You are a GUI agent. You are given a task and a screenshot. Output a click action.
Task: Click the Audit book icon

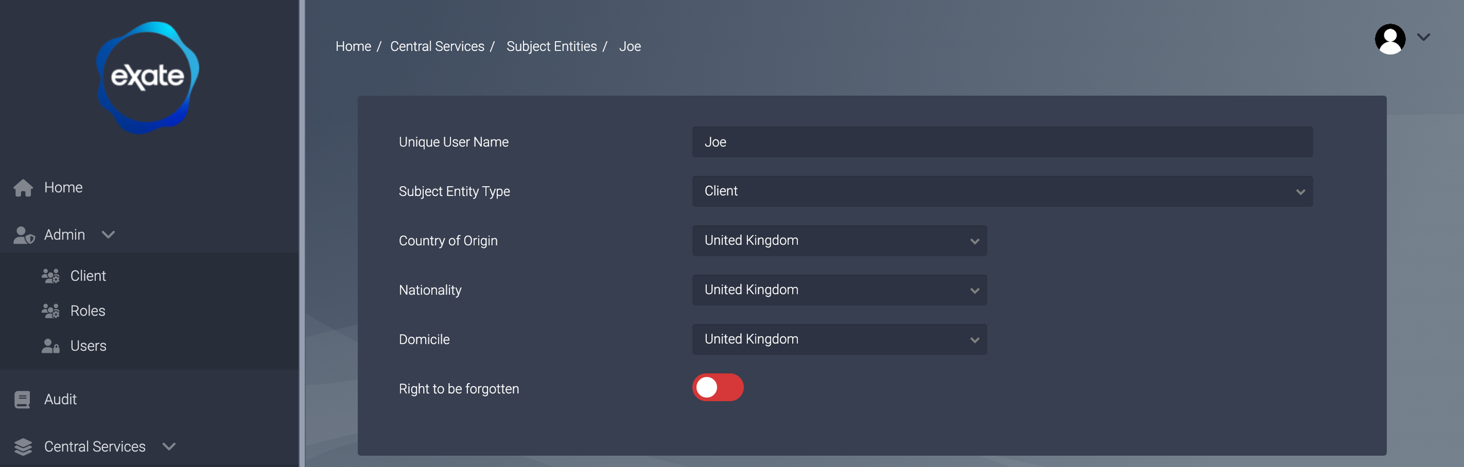[22, 399]
